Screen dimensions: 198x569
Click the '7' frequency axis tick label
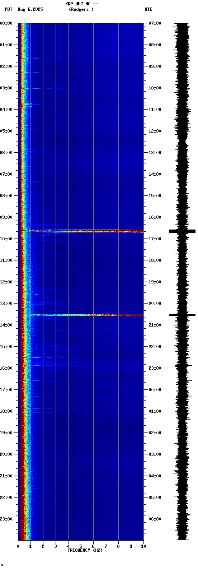point(106,546)
